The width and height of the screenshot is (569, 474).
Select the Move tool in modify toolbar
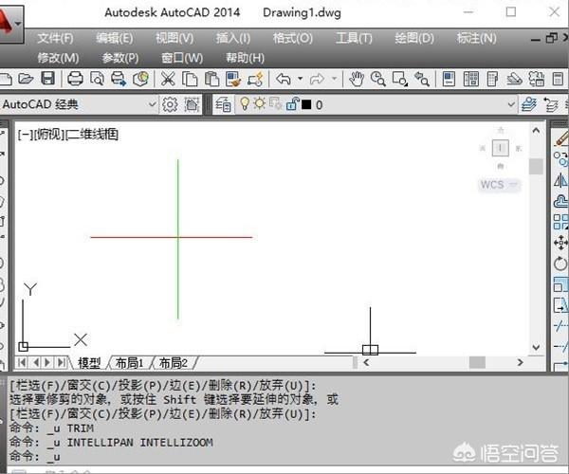pyautogui.click(x=560, y=244)
